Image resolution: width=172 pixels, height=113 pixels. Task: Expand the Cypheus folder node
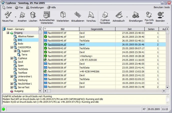[12, 58]
